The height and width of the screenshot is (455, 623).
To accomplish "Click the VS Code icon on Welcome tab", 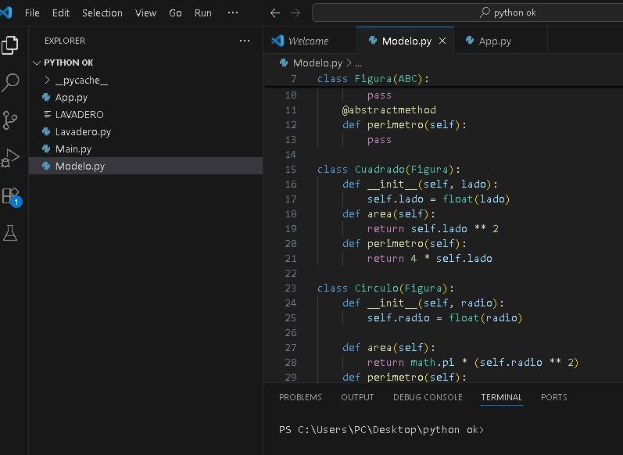I will click(x=277, y=41).
